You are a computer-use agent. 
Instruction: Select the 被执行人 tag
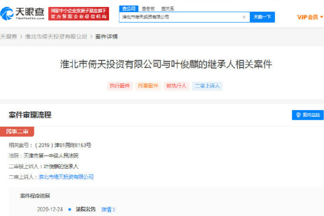tap(176, 86)
